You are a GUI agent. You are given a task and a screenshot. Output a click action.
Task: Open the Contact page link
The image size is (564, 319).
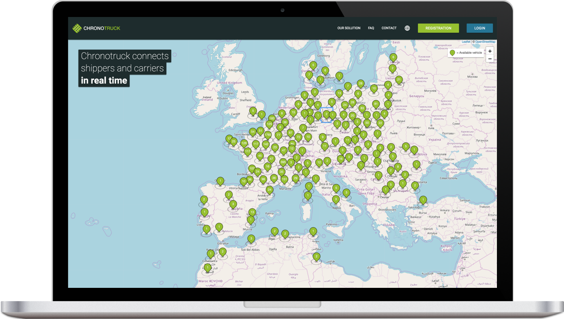click(x=389, y=28)
